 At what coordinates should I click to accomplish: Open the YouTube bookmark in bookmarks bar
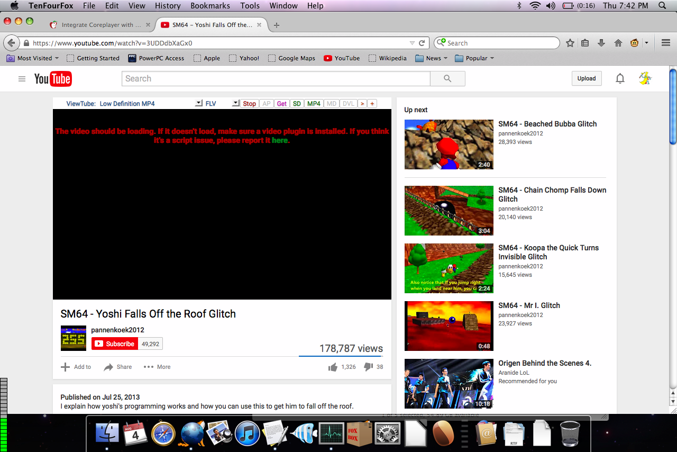point(342,58)
